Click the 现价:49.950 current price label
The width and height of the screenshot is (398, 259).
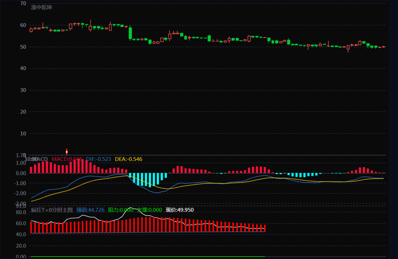tap(180, 210)
